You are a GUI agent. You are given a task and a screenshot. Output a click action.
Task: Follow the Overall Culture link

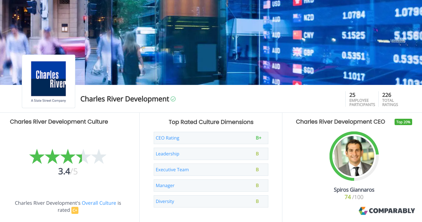click(99, 203)
